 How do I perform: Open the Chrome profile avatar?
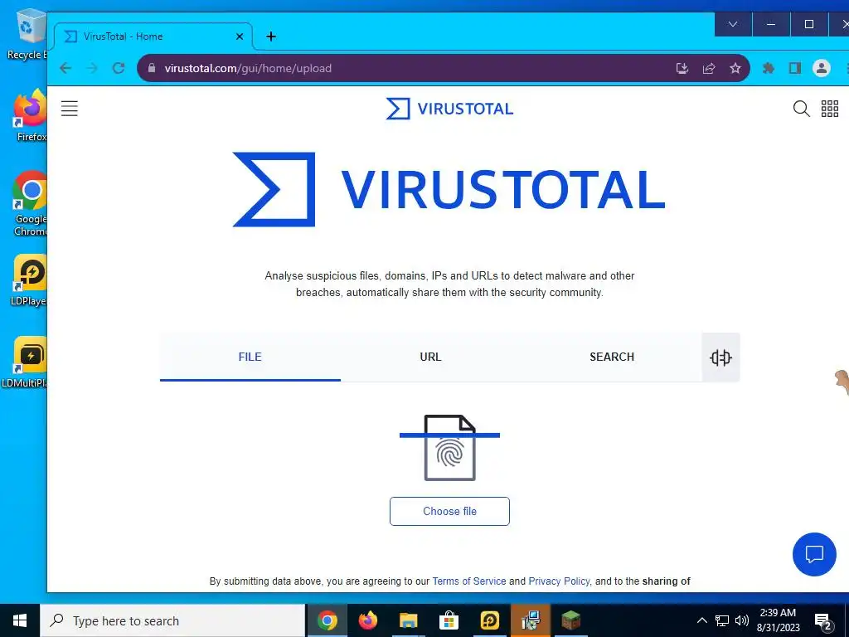(x=822, y=68)
